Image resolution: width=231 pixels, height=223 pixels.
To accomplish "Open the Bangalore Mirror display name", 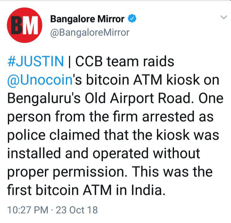I will tap(87, 19).
